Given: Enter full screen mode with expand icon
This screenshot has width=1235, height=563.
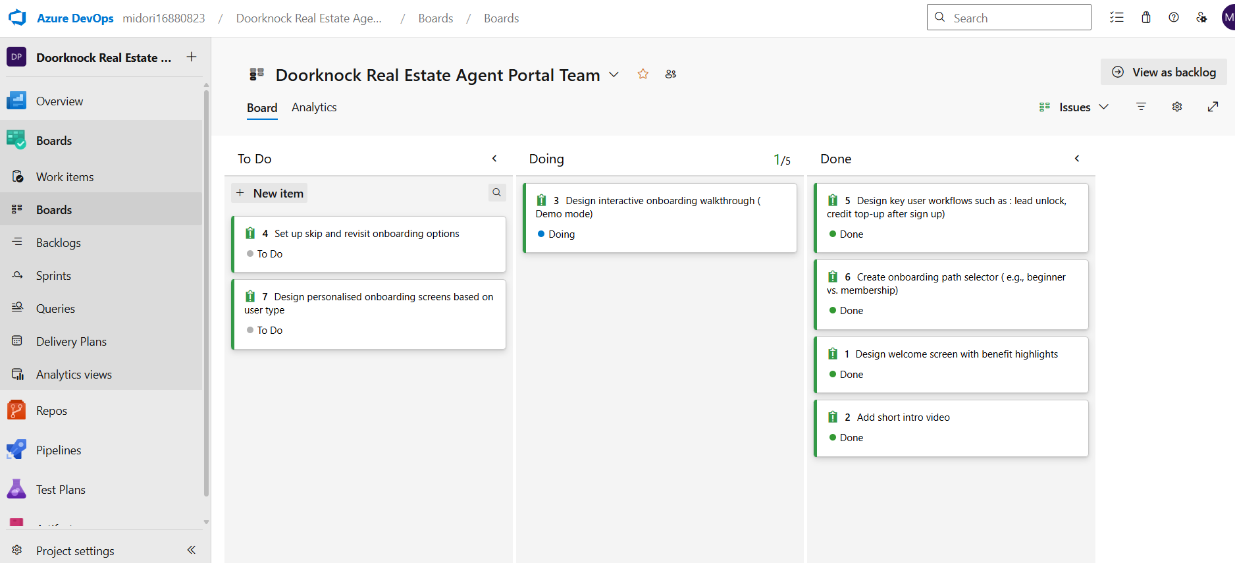Looking at the screenshot, I should coord(1213,107).
